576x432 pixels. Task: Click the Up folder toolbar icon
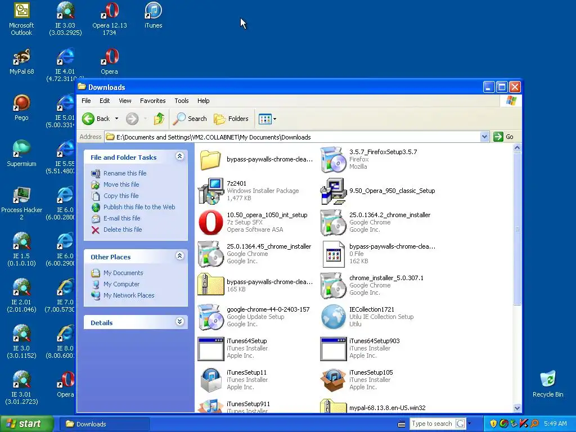[x=159, y=119]
